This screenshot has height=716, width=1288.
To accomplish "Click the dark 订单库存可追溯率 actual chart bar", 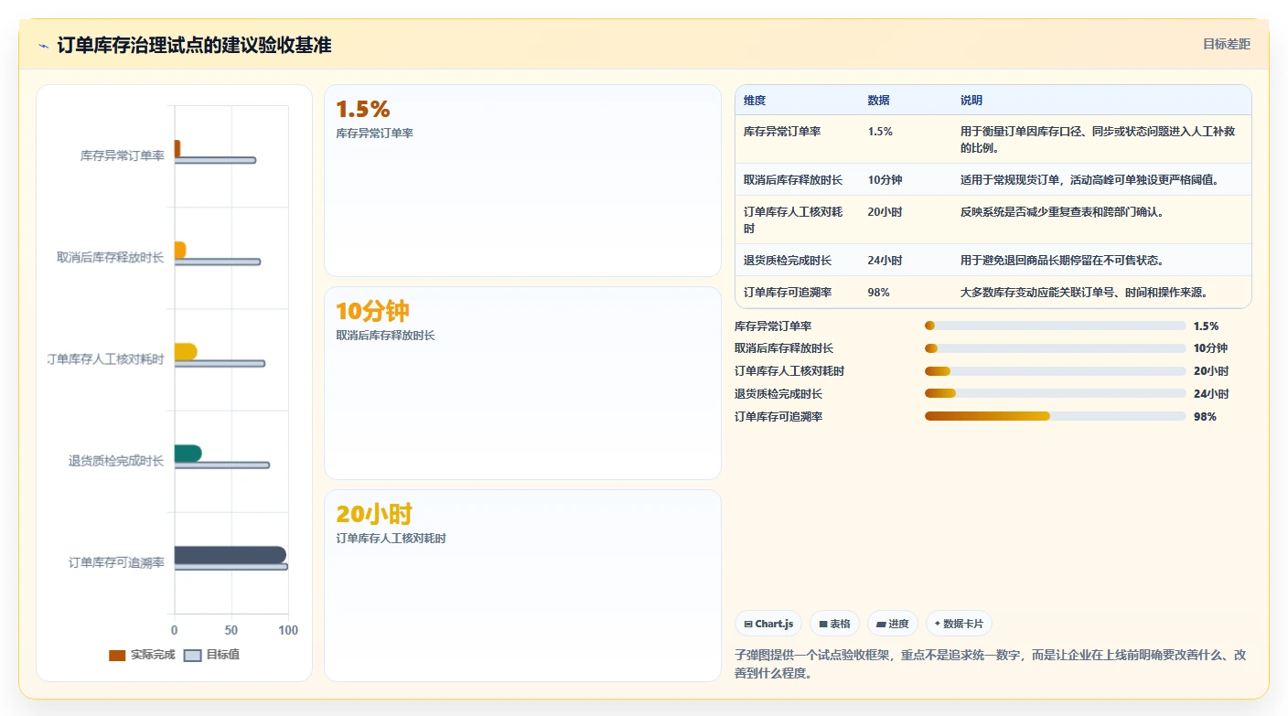I will (x=230, y=555).
